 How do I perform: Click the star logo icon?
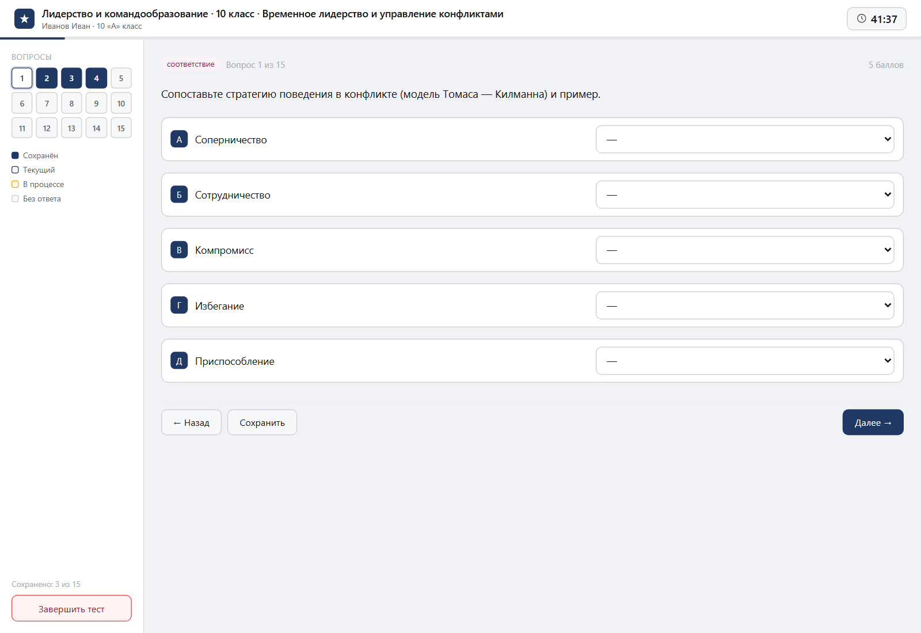click(x=24, y=19)
